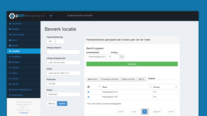Viewport: 207px width, 116px height.
Task: Click the modules wrench icon
Action: point(10,68)
